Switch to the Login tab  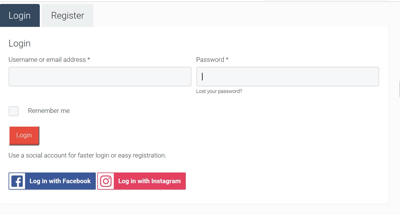pos(20,16)
